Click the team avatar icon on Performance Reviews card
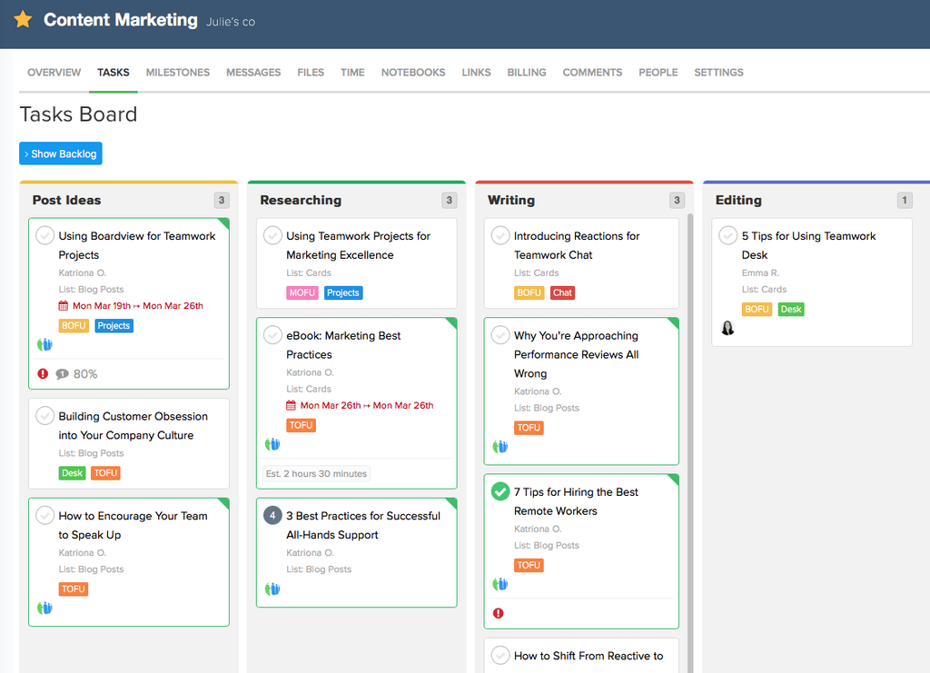 tap(500, 447)
